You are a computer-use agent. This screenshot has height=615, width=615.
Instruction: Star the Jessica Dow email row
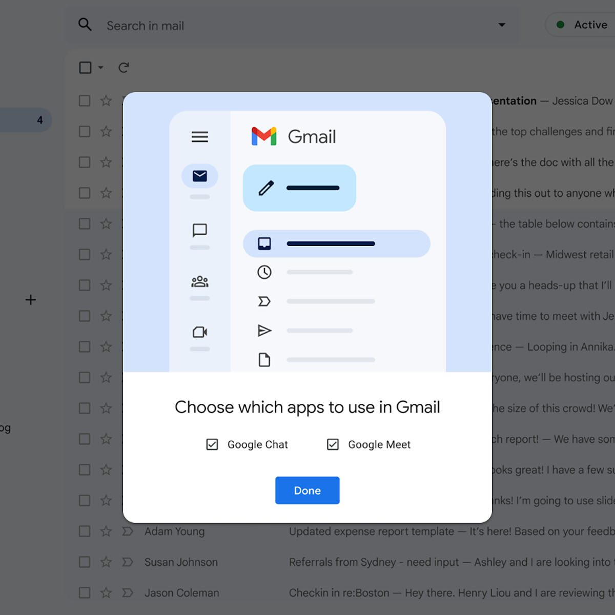(x=106, y=101)
